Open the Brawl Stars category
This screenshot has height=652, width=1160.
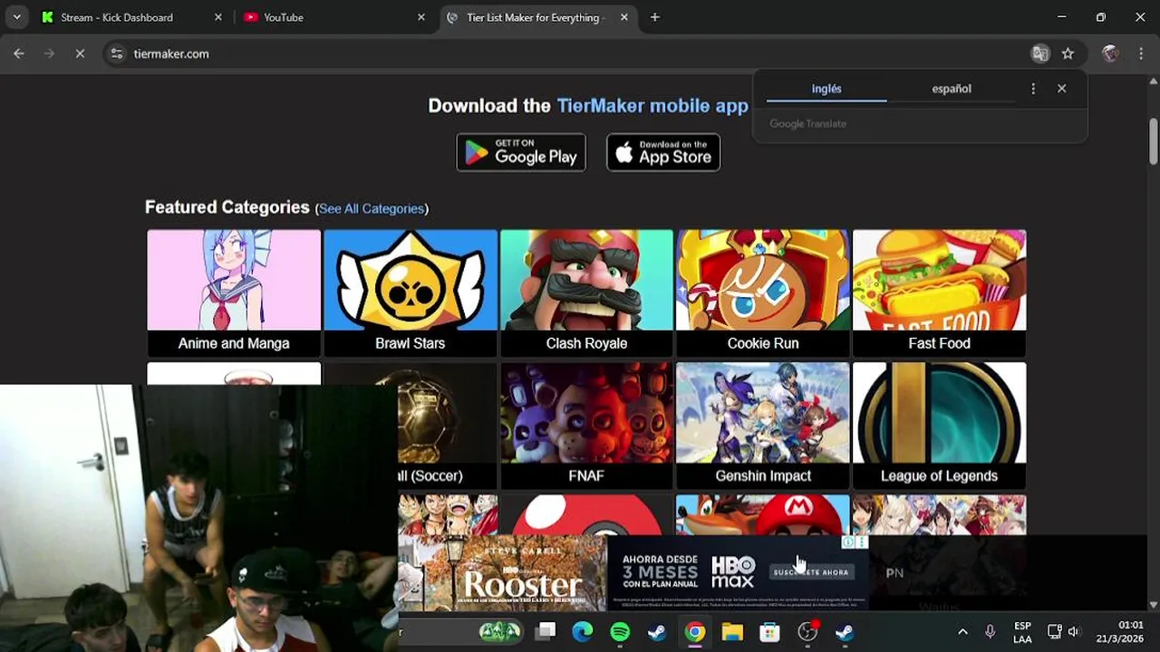click(x=411, y=292)
